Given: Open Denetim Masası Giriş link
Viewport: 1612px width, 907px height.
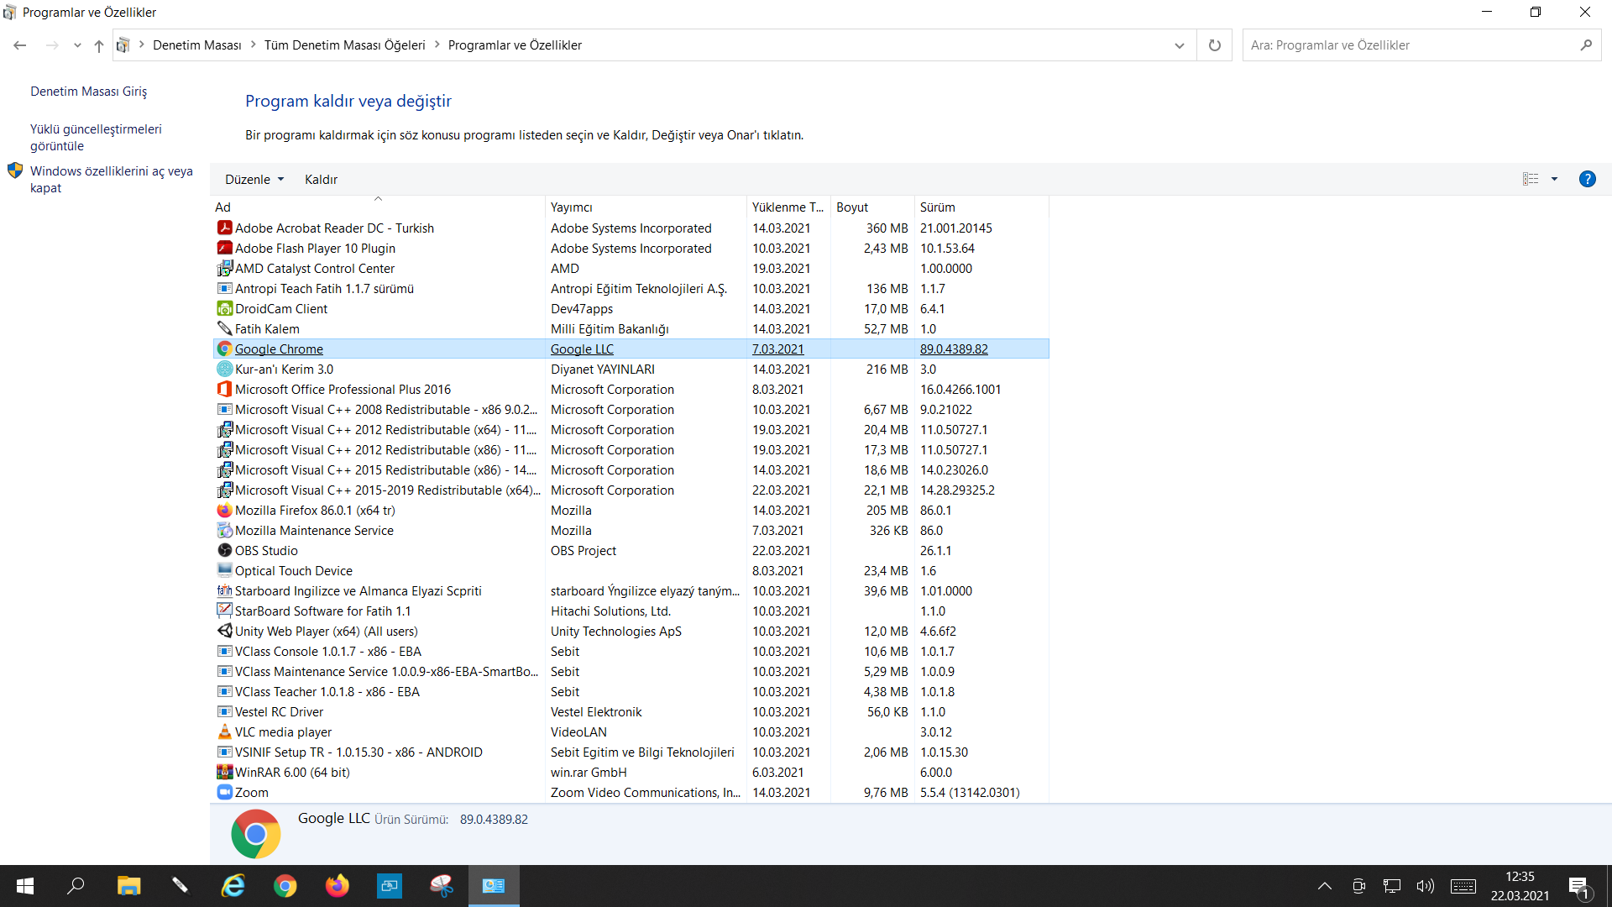Looking at the screenshot, I should click(x=88, y=91).
